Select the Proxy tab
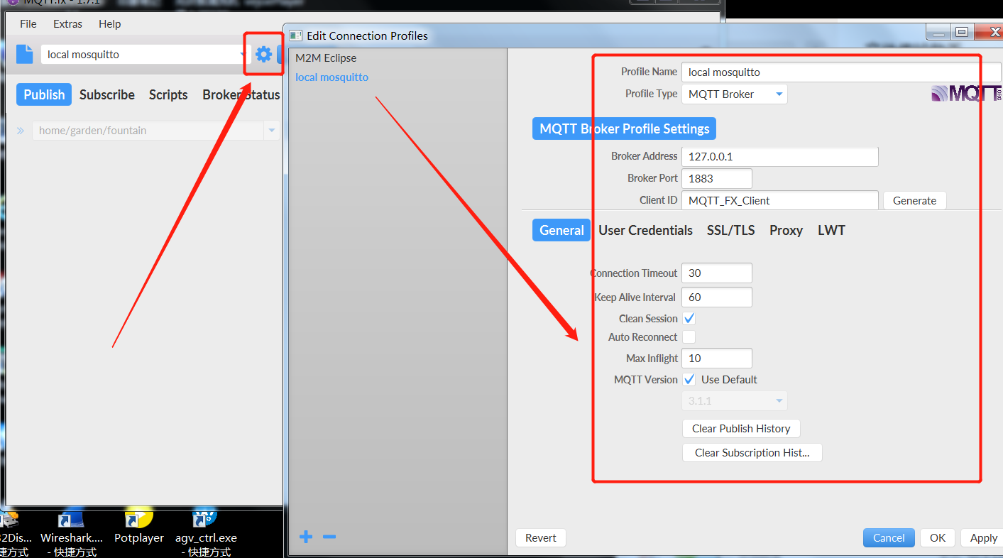 pyautogui.click(x=786, y=230)
